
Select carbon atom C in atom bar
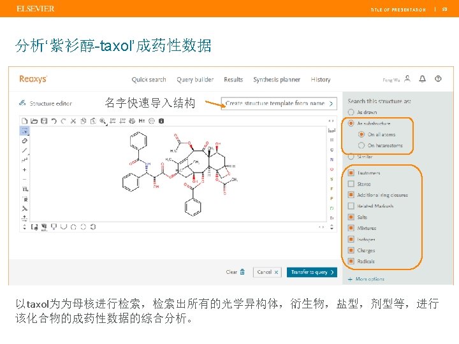[x=331, y=150]
